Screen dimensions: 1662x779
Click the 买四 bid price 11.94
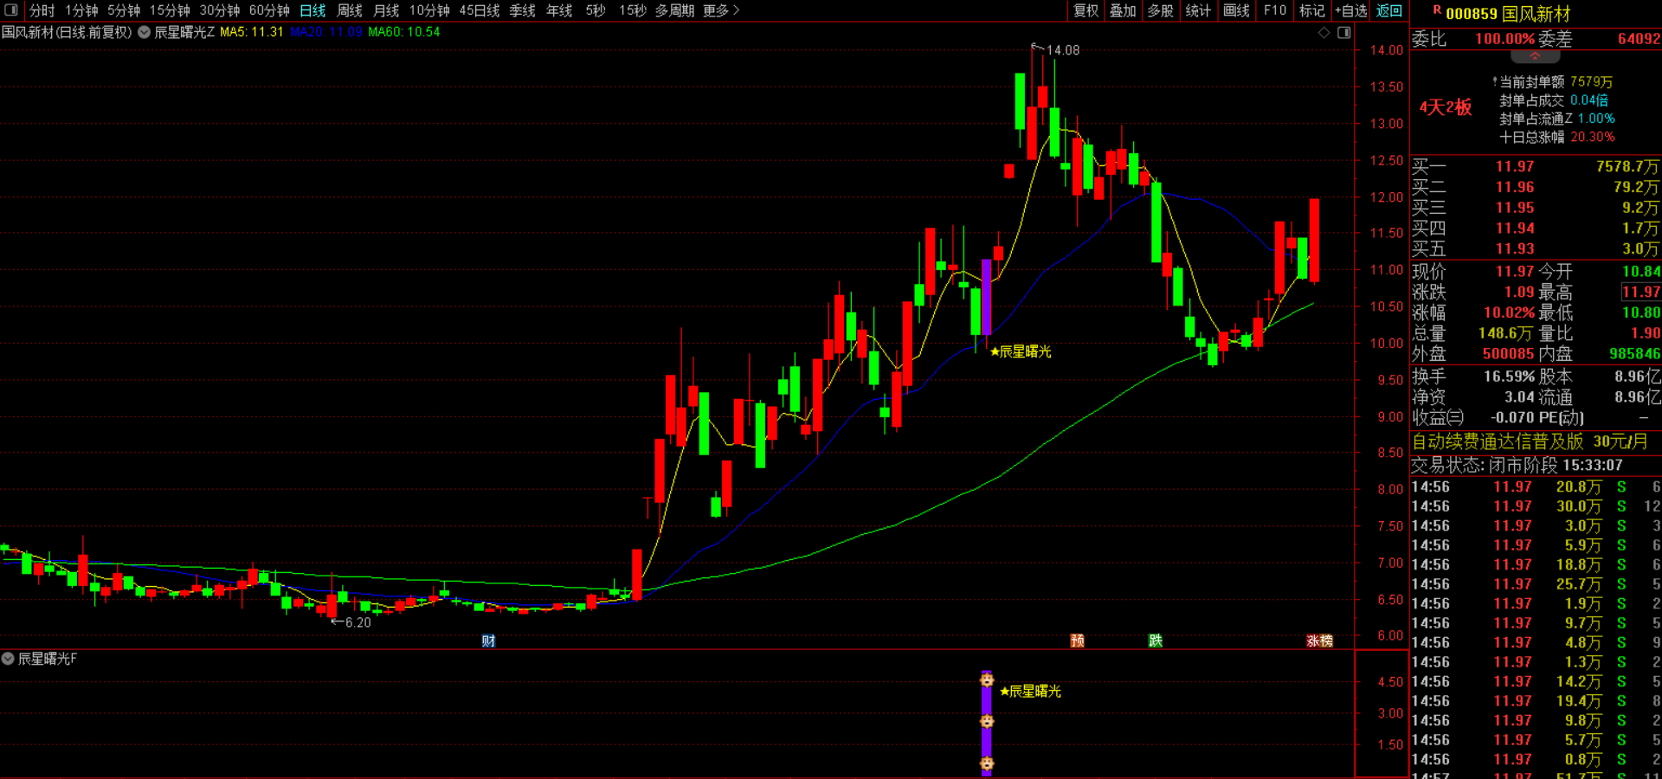[1515, 229]
